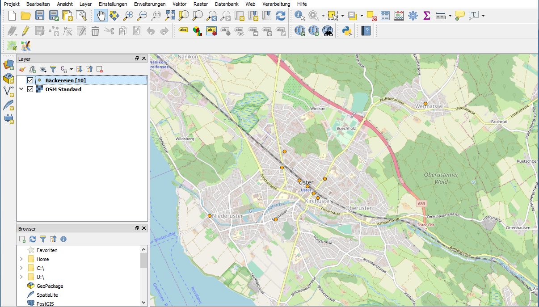Open the Vektor menu

coord(179,4)
